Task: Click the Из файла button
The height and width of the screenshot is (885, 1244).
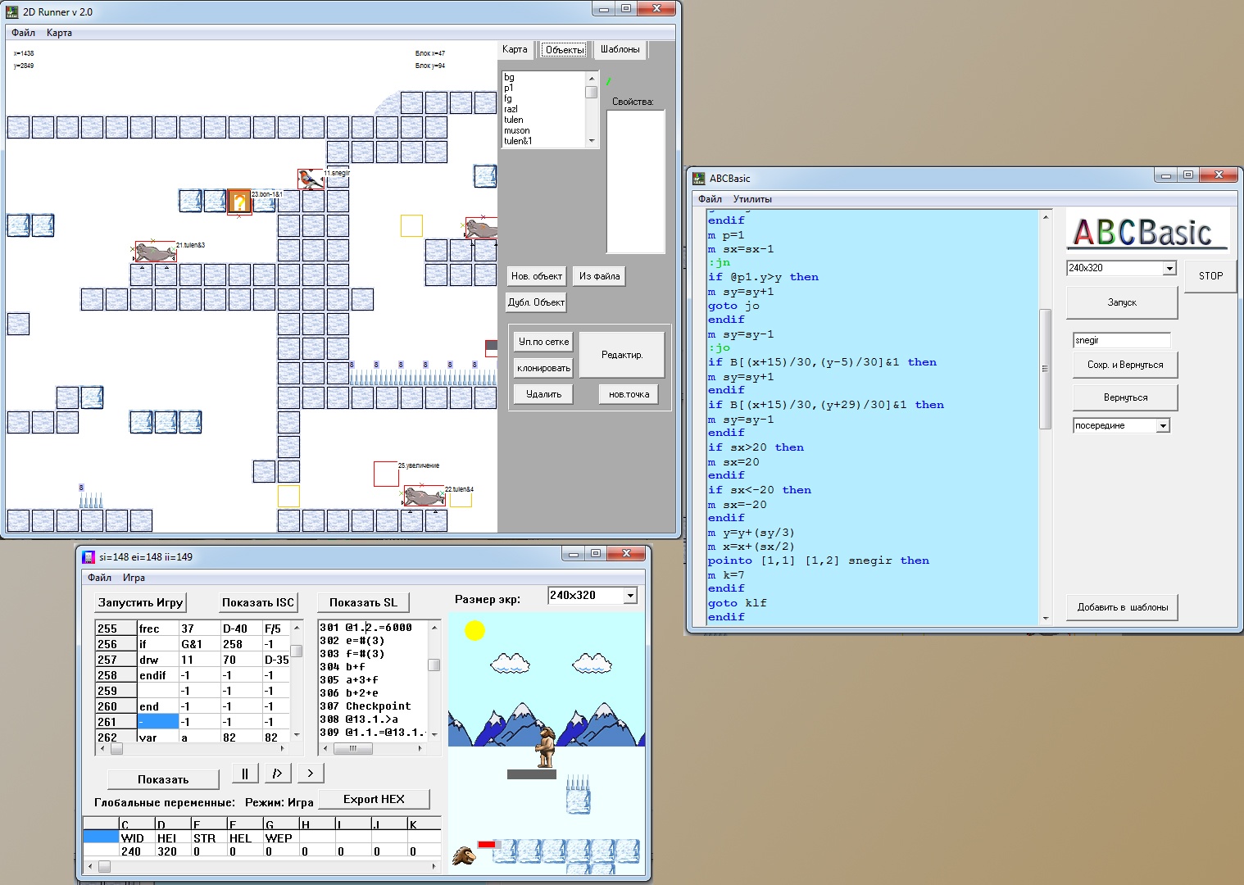Action: pyautogui.click(x=600, y=276)
